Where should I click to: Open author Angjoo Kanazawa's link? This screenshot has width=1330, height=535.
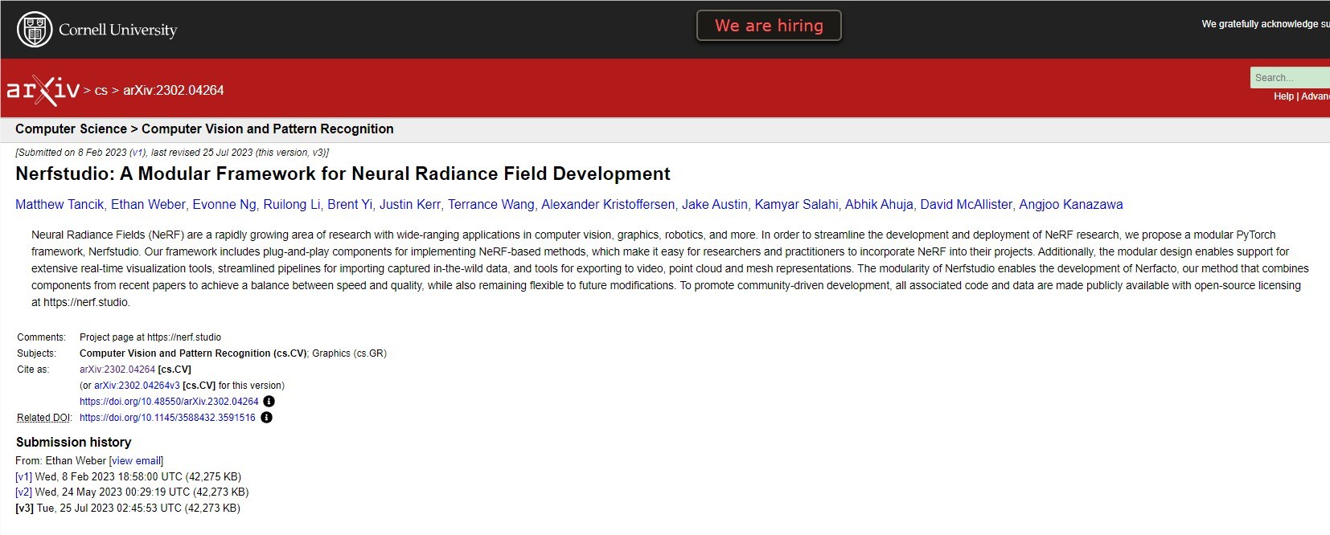pyautogui.click(x=1070, y=205)
